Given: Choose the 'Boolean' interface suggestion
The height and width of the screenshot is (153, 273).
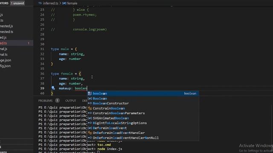Looking at the screenshot, I should coord(143,99).
